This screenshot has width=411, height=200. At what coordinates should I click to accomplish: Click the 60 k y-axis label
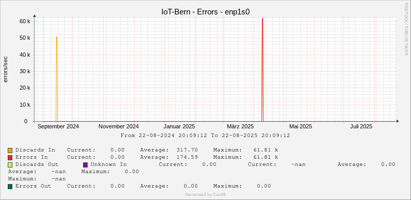tap(25, 21)
